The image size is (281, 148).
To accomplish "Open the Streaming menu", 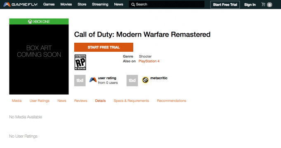I will 100,4.
